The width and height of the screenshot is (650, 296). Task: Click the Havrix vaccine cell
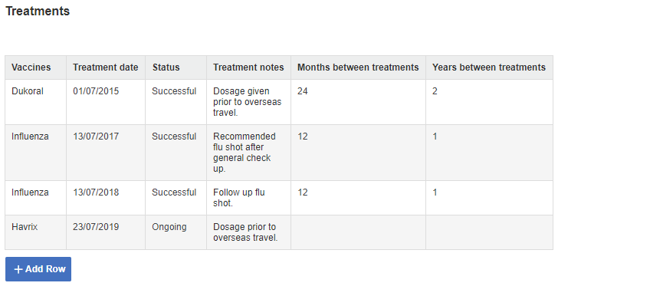click(x=36, y=232)
